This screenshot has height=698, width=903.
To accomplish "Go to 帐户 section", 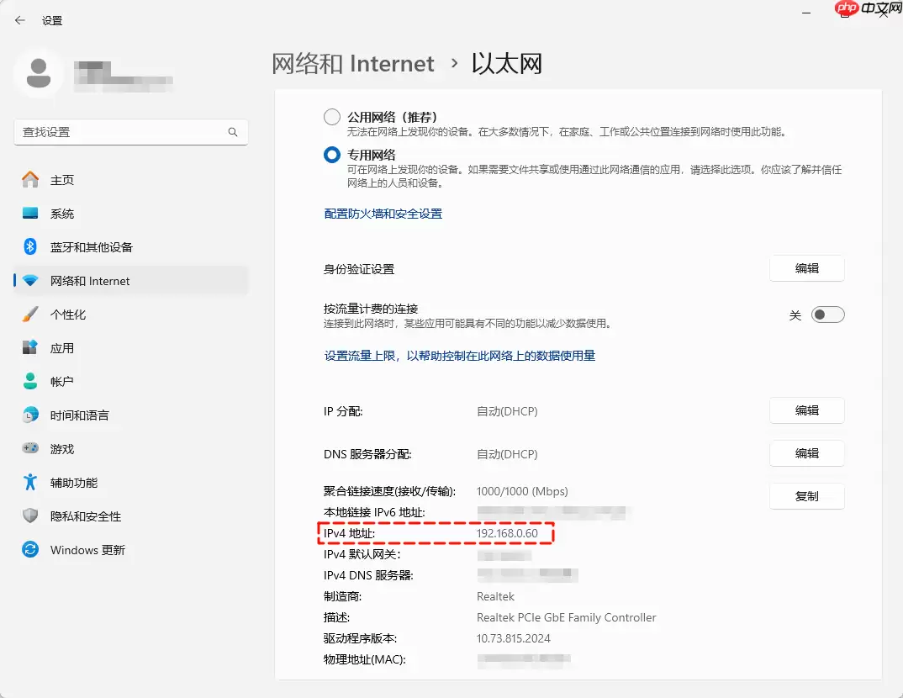I will coord(130,381).
